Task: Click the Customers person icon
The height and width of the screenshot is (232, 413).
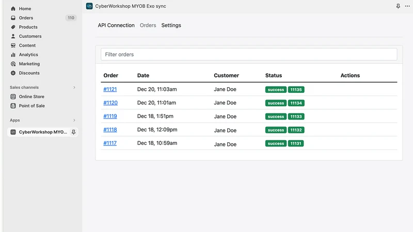Action: (13, 36)
